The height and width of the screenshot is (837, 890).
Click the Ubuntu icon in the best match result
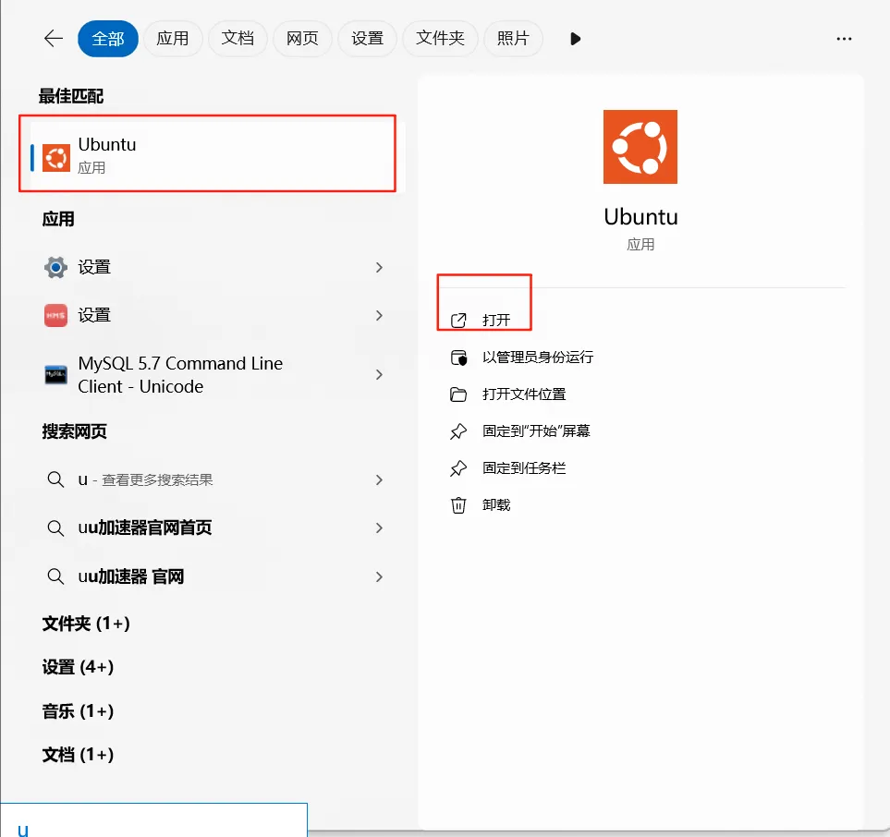(x=55, y=157)
